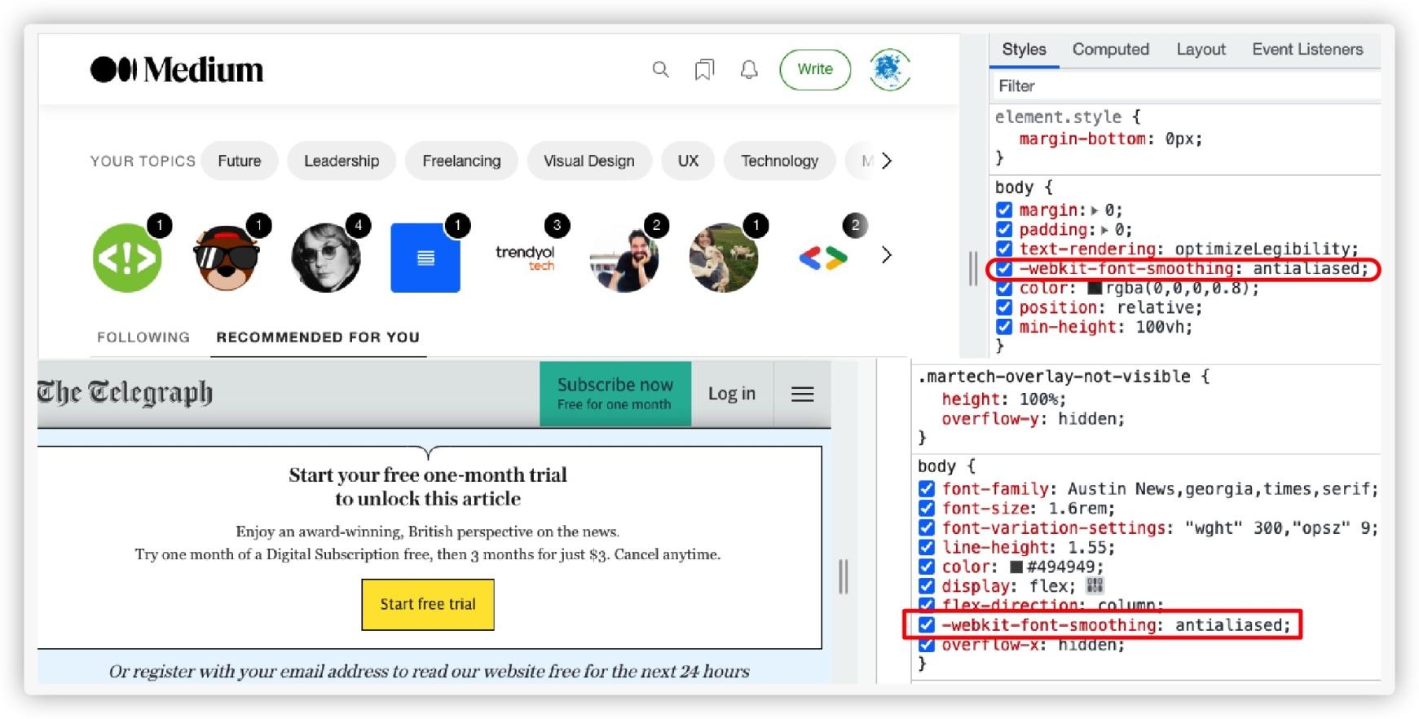
Task: Toggle the font-size: 1.6rem checkbox
Action: pos(927,509)
